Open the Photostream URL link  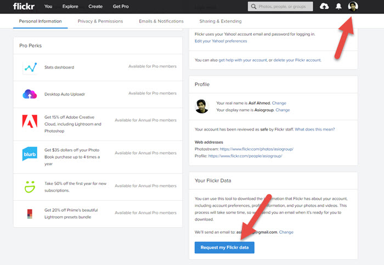click(x=256, y=149)
